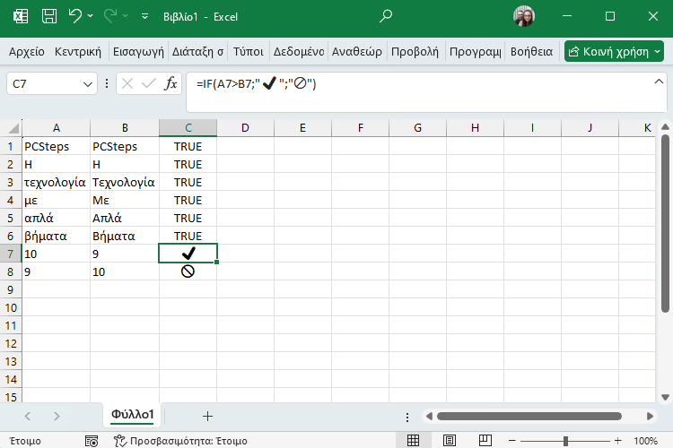Open the Διάταξη σελίδας tab
The image size is (673, 448).
(198, 51)
